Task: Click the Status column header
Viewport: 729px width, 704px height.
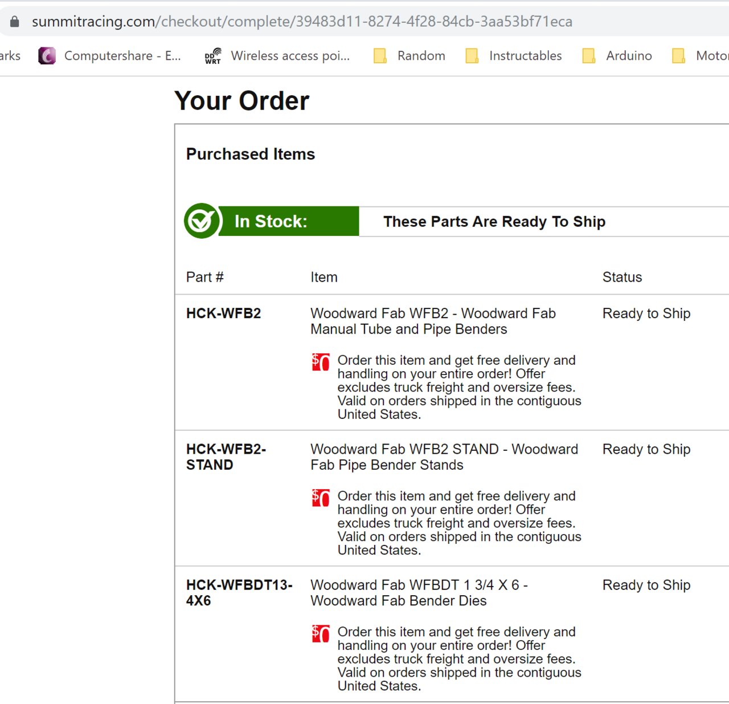Action: tap(622, 277)
